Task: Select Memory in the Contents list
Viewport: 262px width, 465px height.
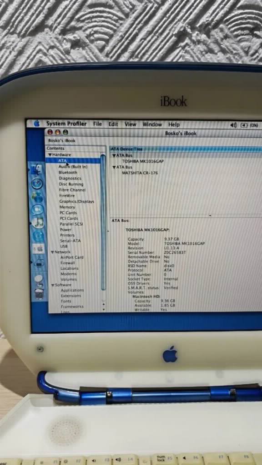Action: tap(67, 207)
